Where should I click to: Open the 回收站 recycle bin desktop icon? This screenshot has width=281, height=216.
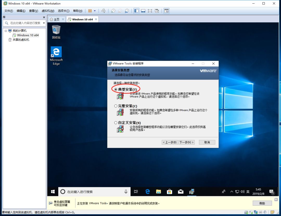click(x=56, y=32)
